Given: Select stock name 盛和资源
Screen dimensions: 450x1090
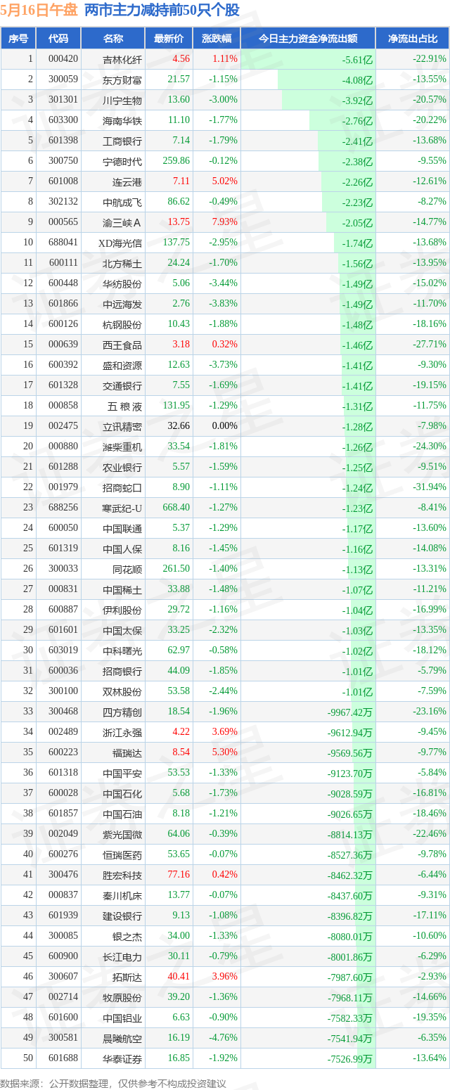Looking at the screenshot, I should coord(122,365).
